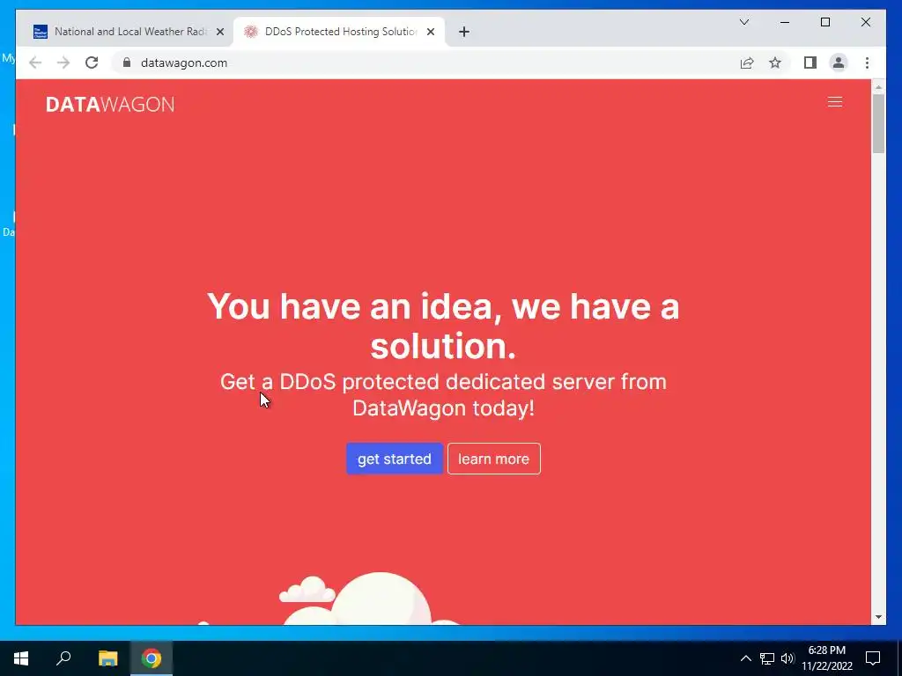Open the DataWagon hamburger menu
Screen dimensions: 902x676
coord(835,102)
